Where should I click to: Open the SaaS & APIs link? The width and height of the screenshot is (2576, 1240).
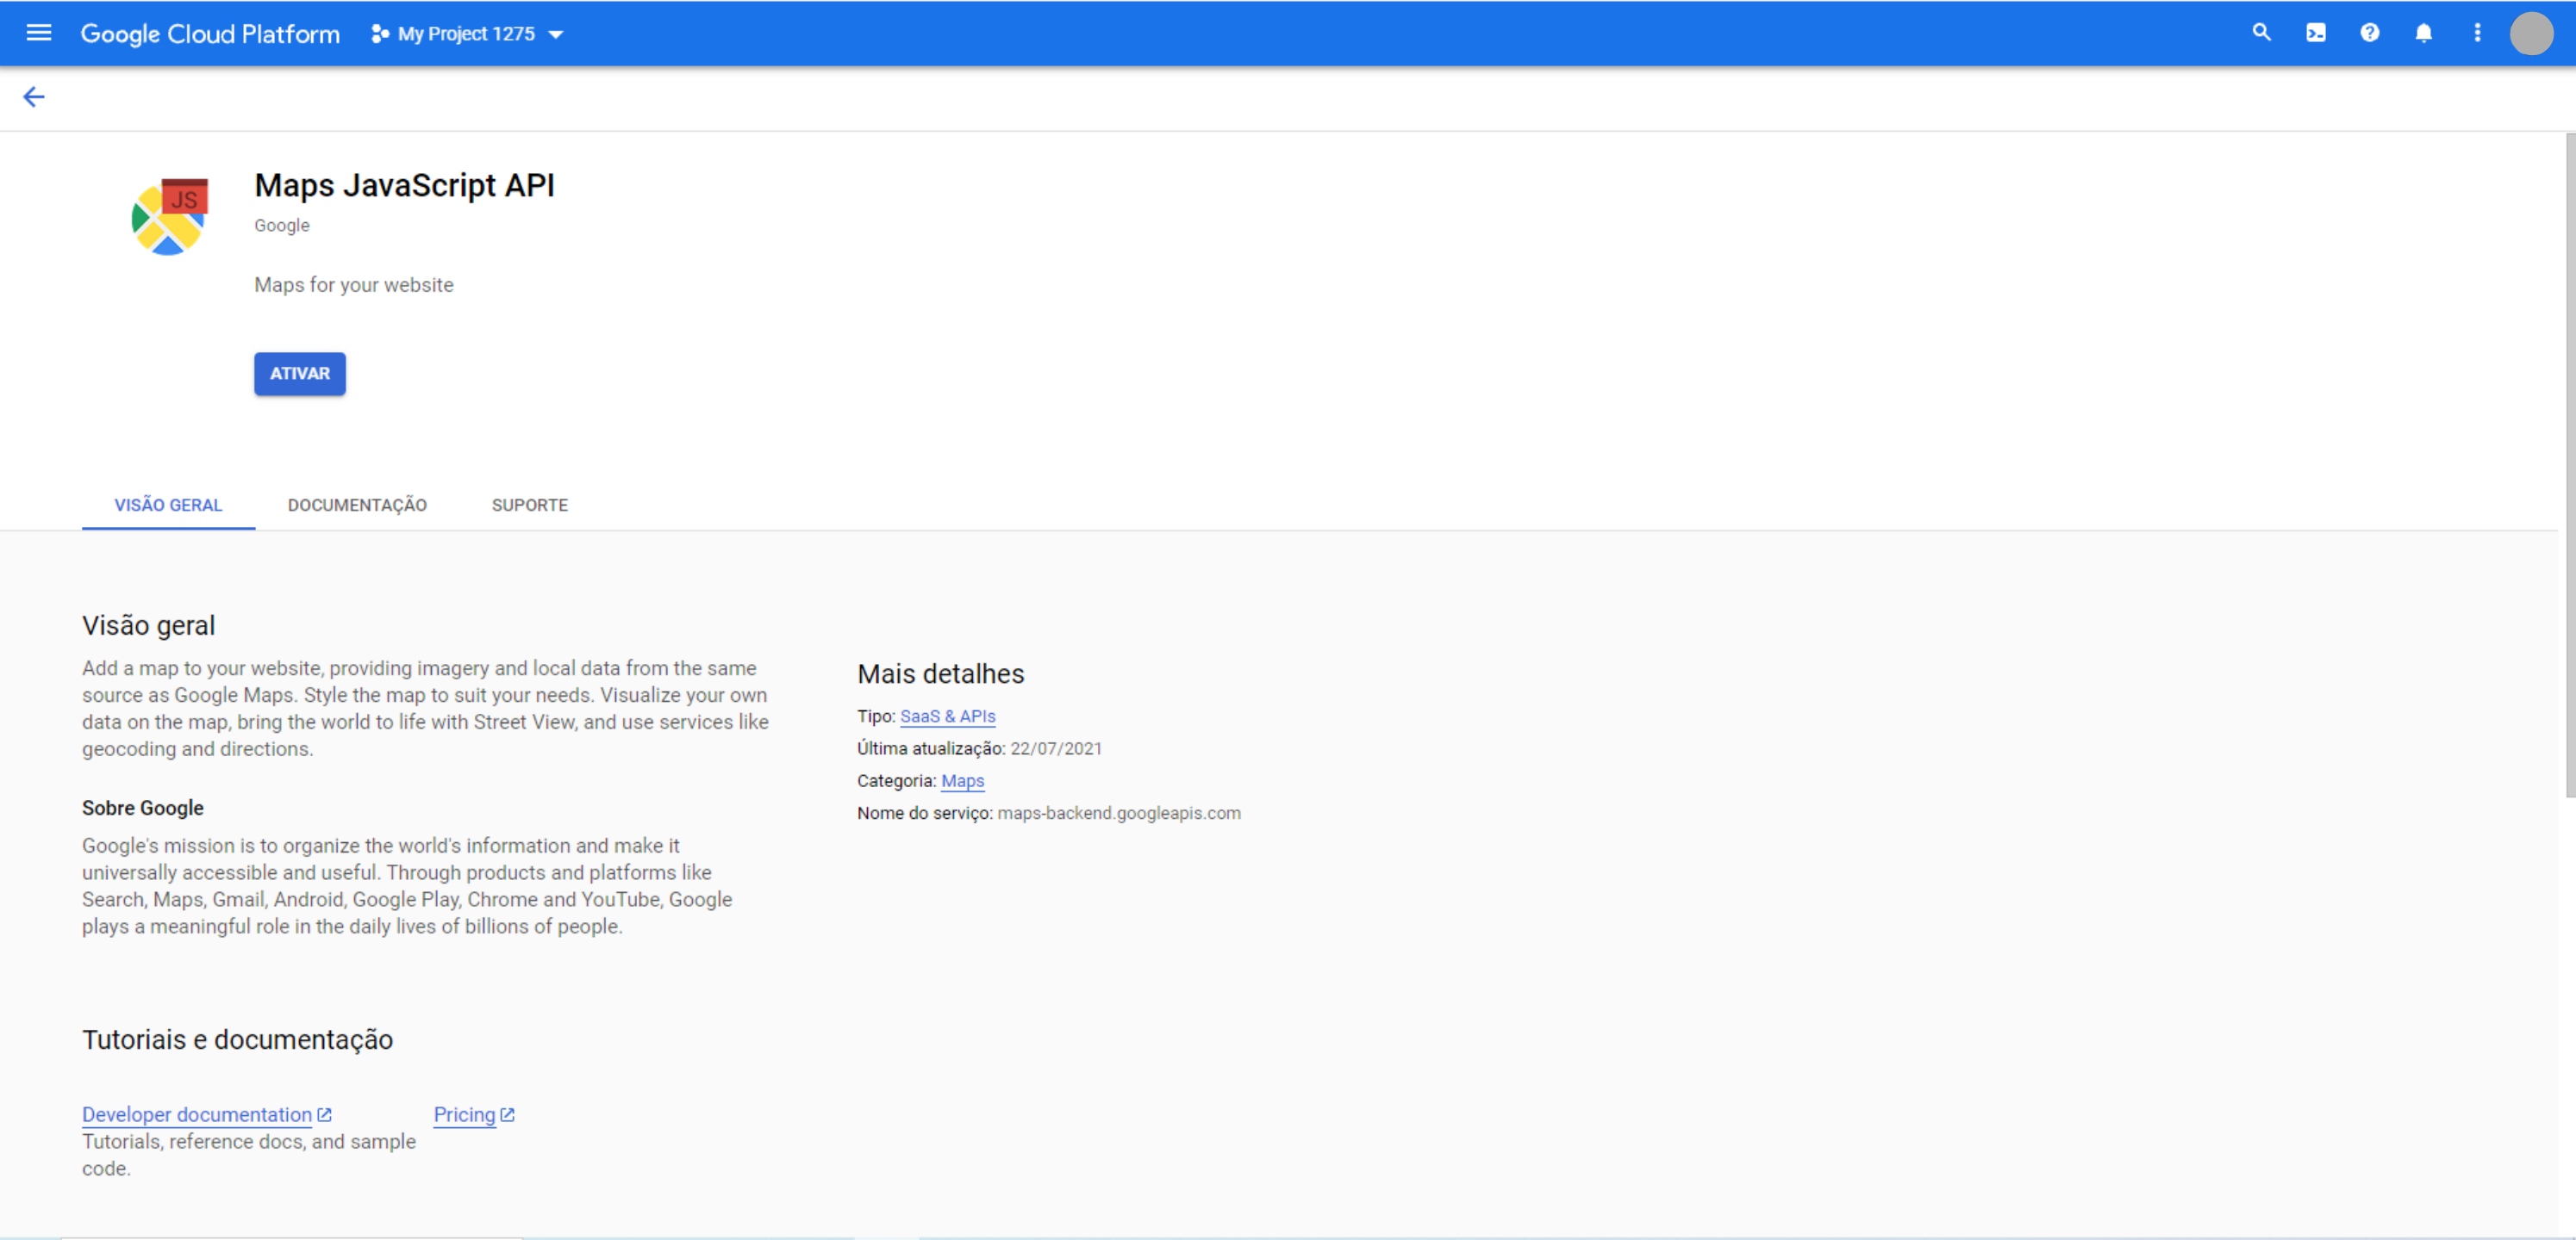[x=948, y=716]
